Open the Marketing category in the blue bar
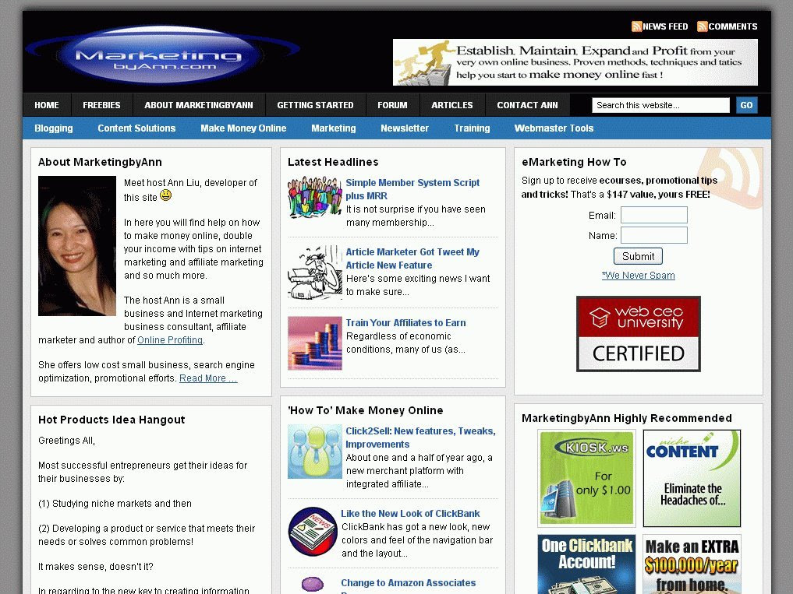This screenshot has width=793, height=594. 333,128
